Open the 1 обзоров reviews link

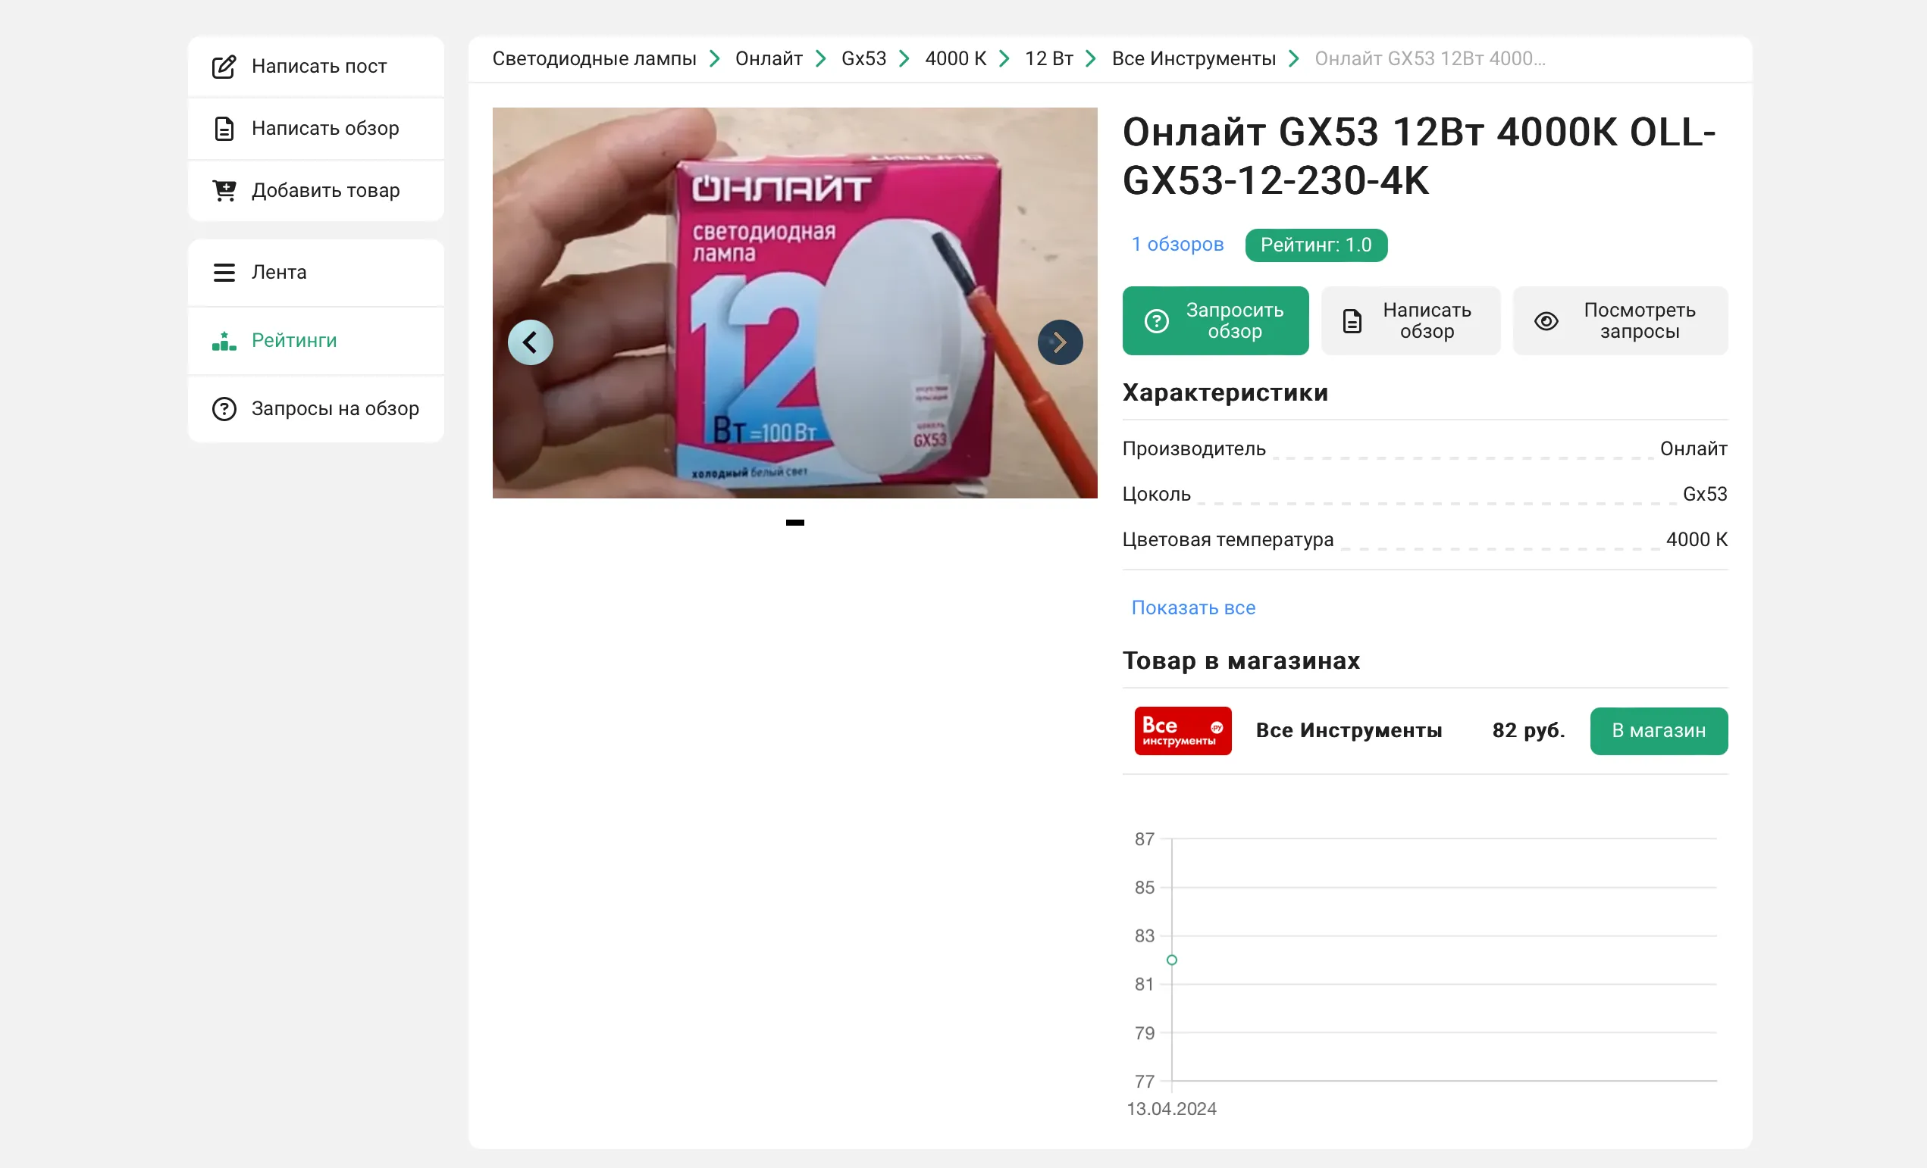[x=1177, y=245]
